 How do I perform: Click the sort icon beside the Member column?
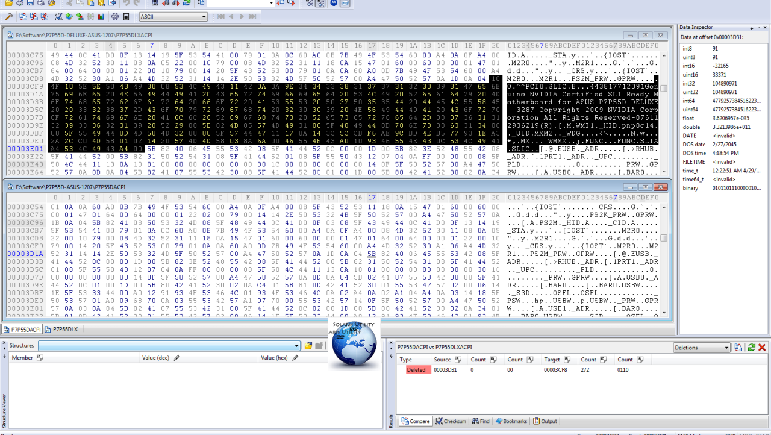pos(40,358)
